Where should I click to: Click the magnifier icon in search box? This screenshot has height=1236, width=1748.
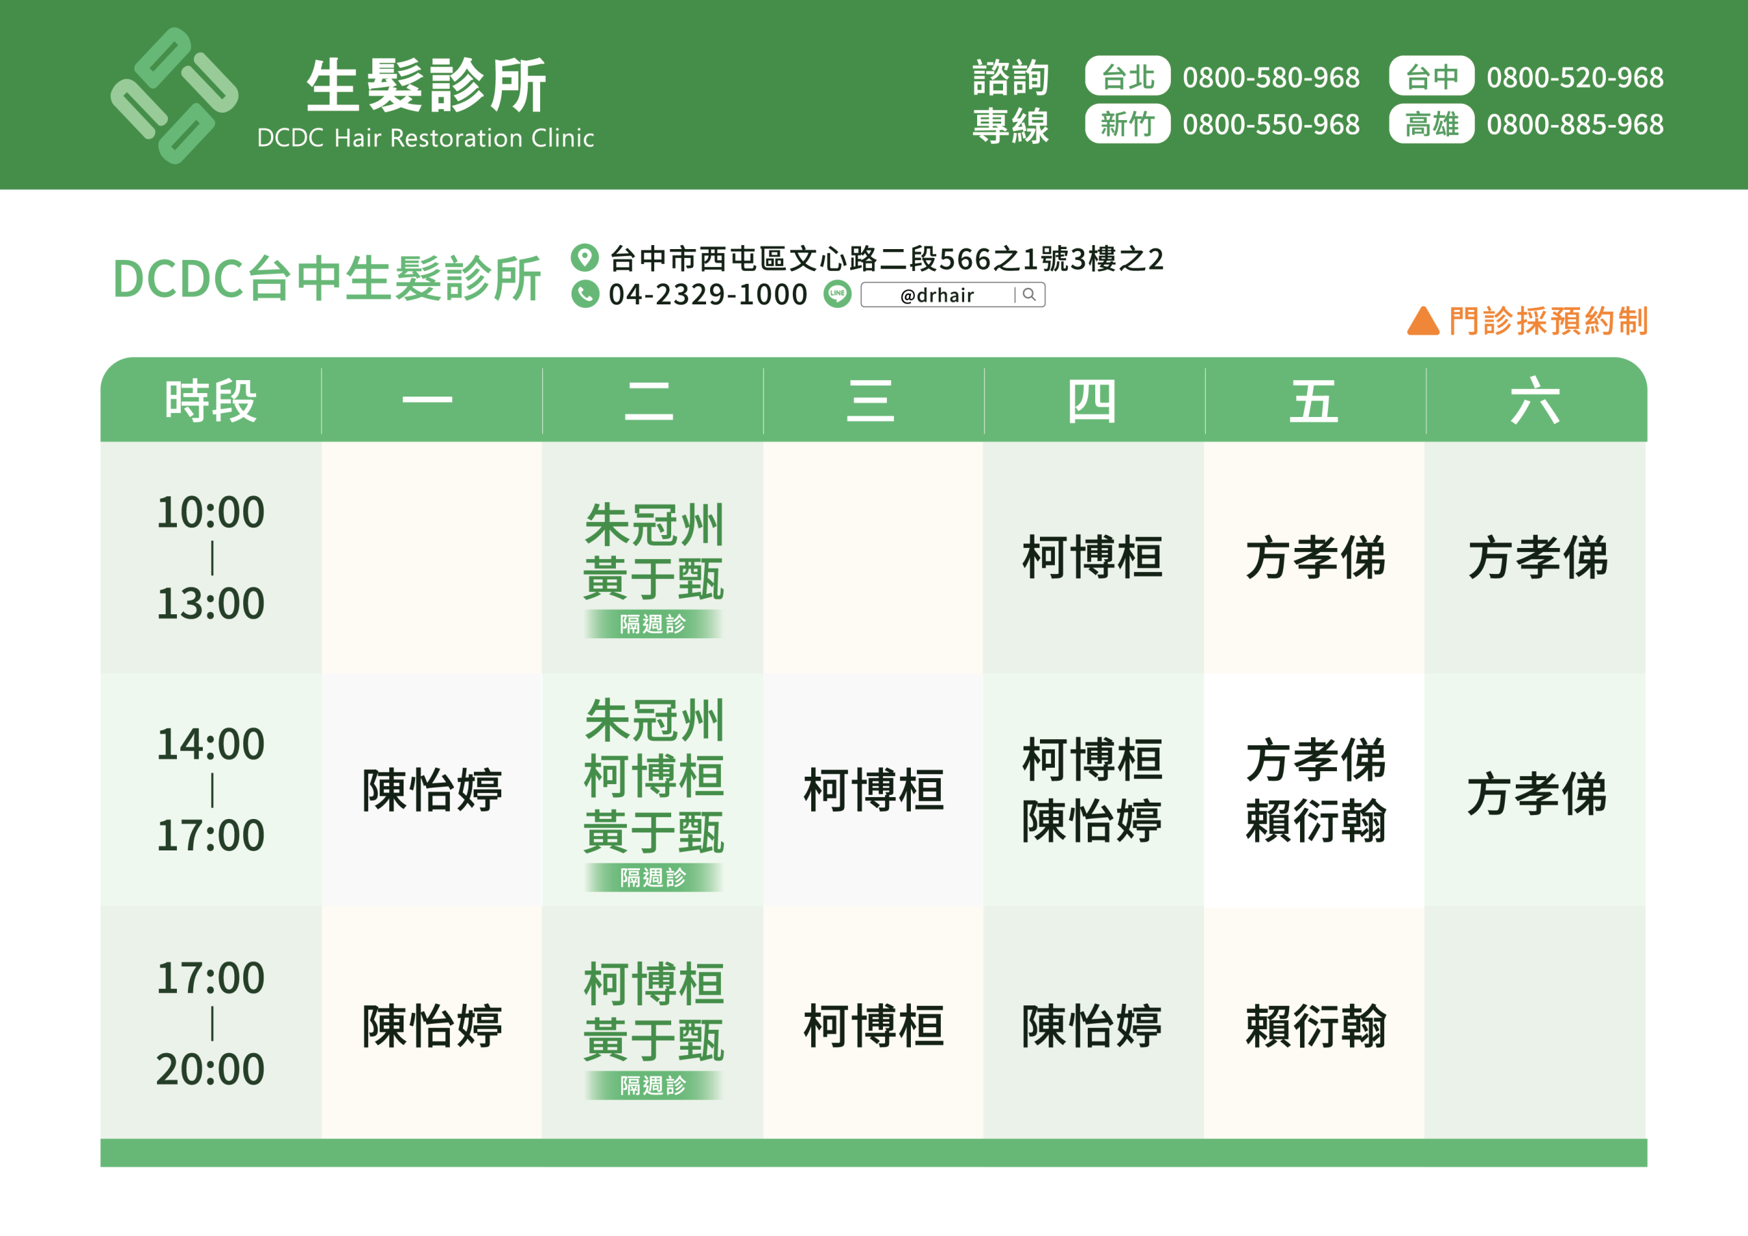coord(1029,295)
